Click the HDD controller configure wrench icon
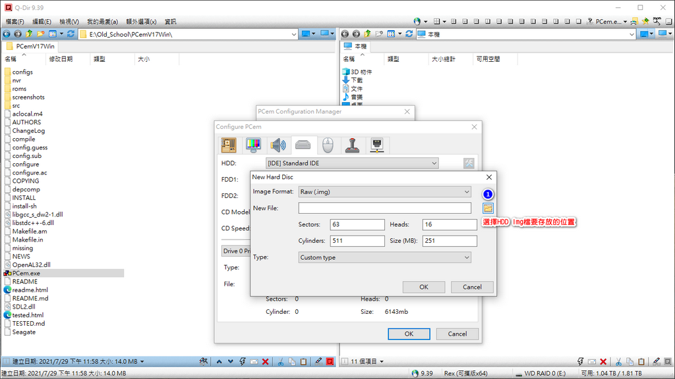 pyautogui.click(x=469, y=163)
